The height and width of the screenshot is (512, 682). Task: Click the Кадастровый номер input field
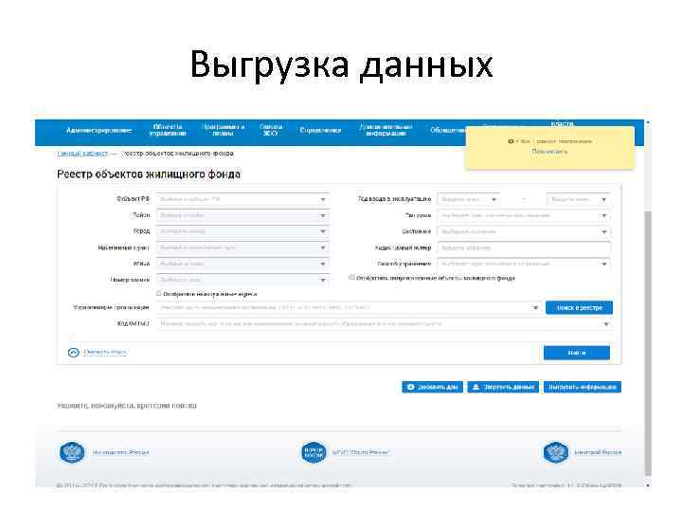524,247
